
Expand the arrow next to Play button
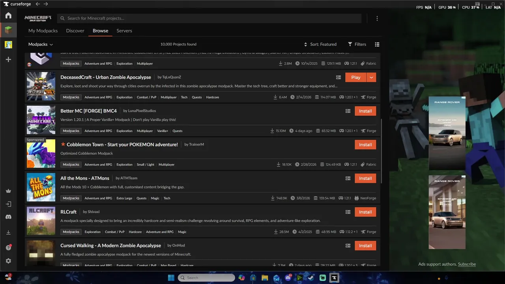pyautogui.click(x=371, y=77)
